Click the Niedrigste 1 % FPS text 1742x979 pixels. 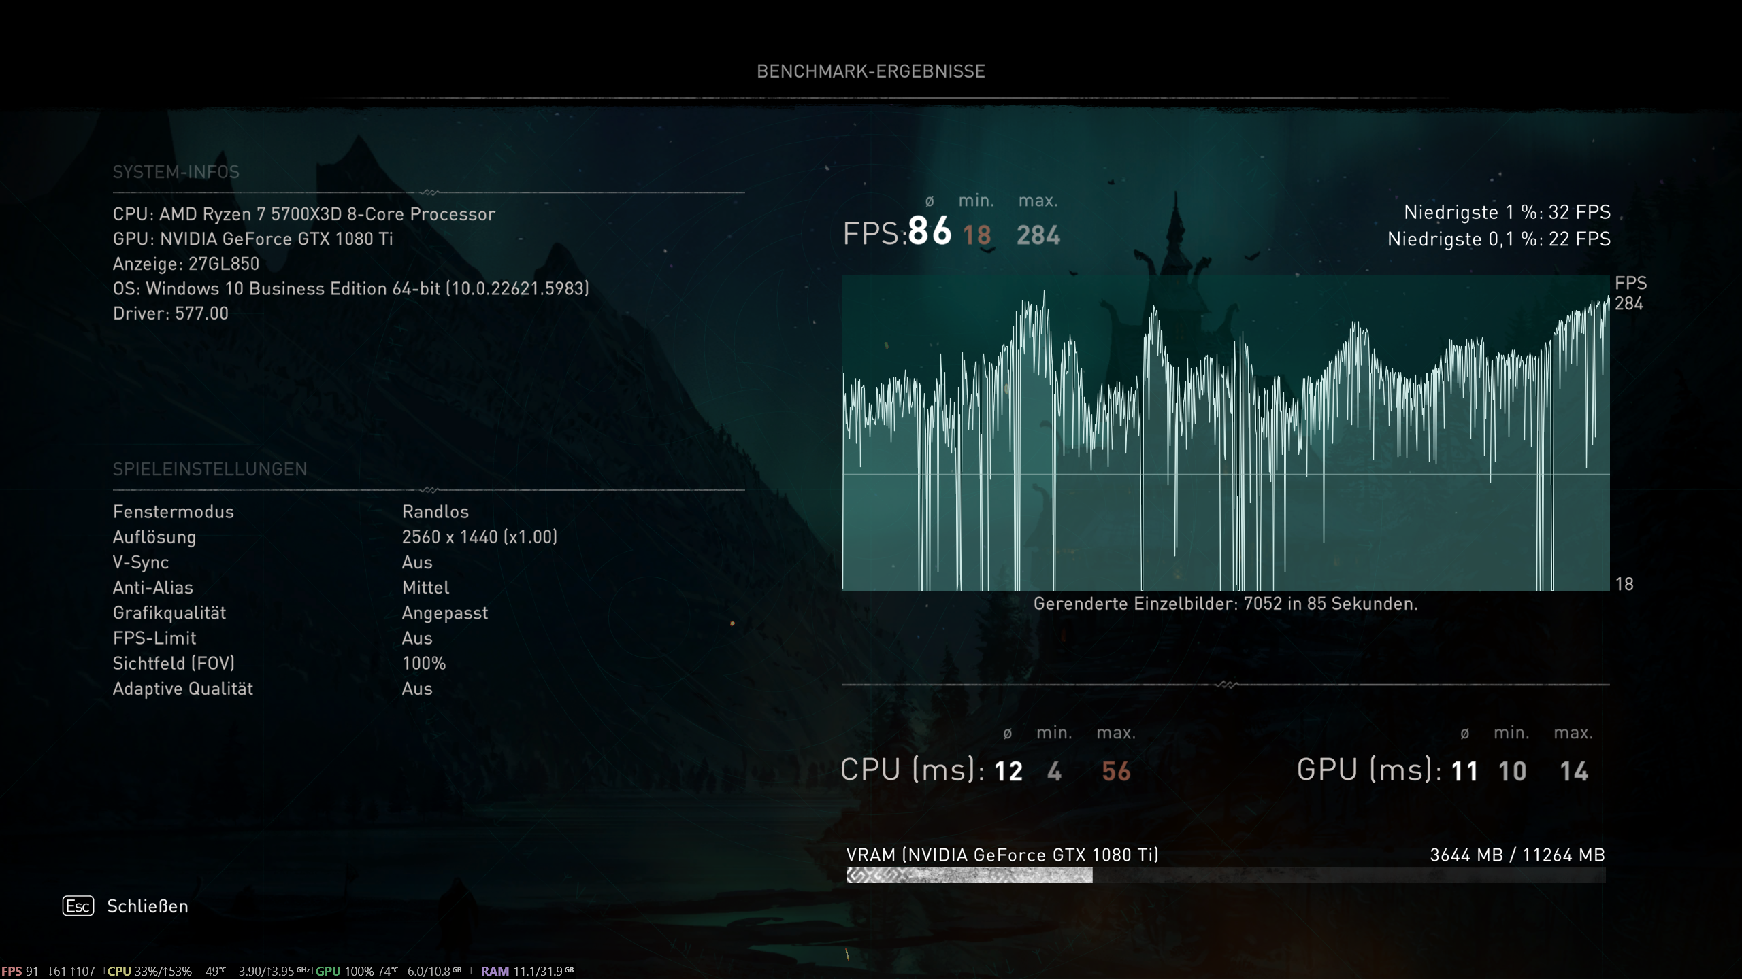coord(1507,212)
